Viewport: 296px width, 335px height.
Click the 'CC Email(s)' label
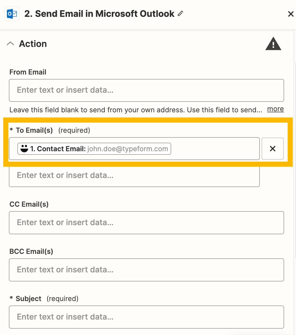pos(29,204)
